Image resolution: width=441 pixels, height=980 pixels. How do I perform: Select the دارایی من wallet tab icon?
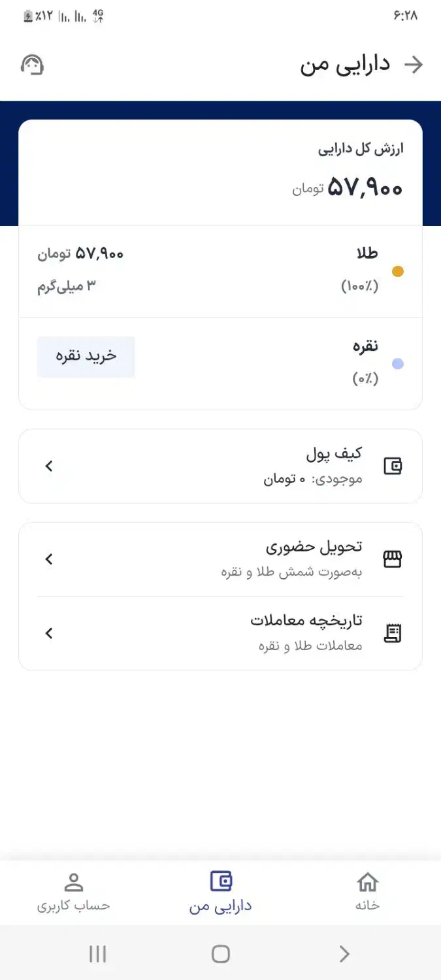220,881
